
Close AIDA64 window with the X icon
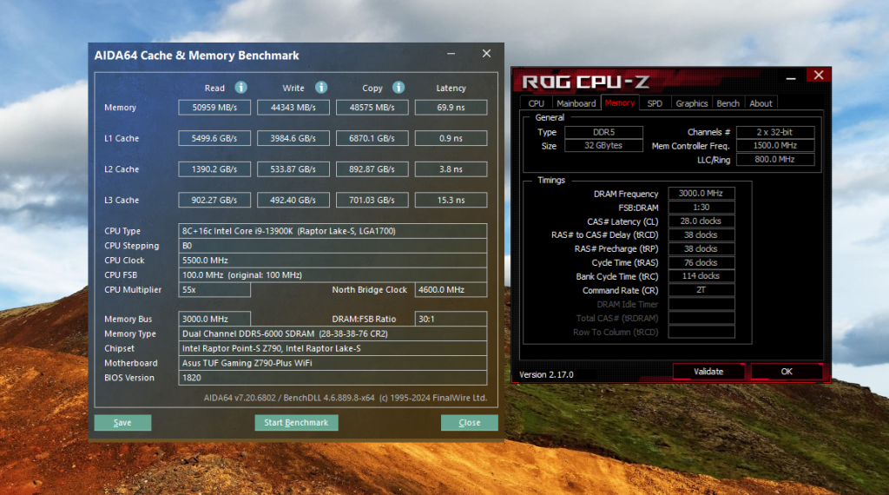(x=486, y=54)
